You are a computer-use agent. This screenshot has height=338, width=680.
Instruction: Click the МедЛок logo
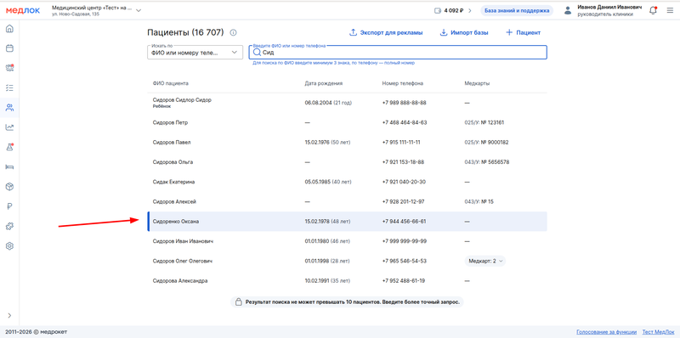pos(23,10)
